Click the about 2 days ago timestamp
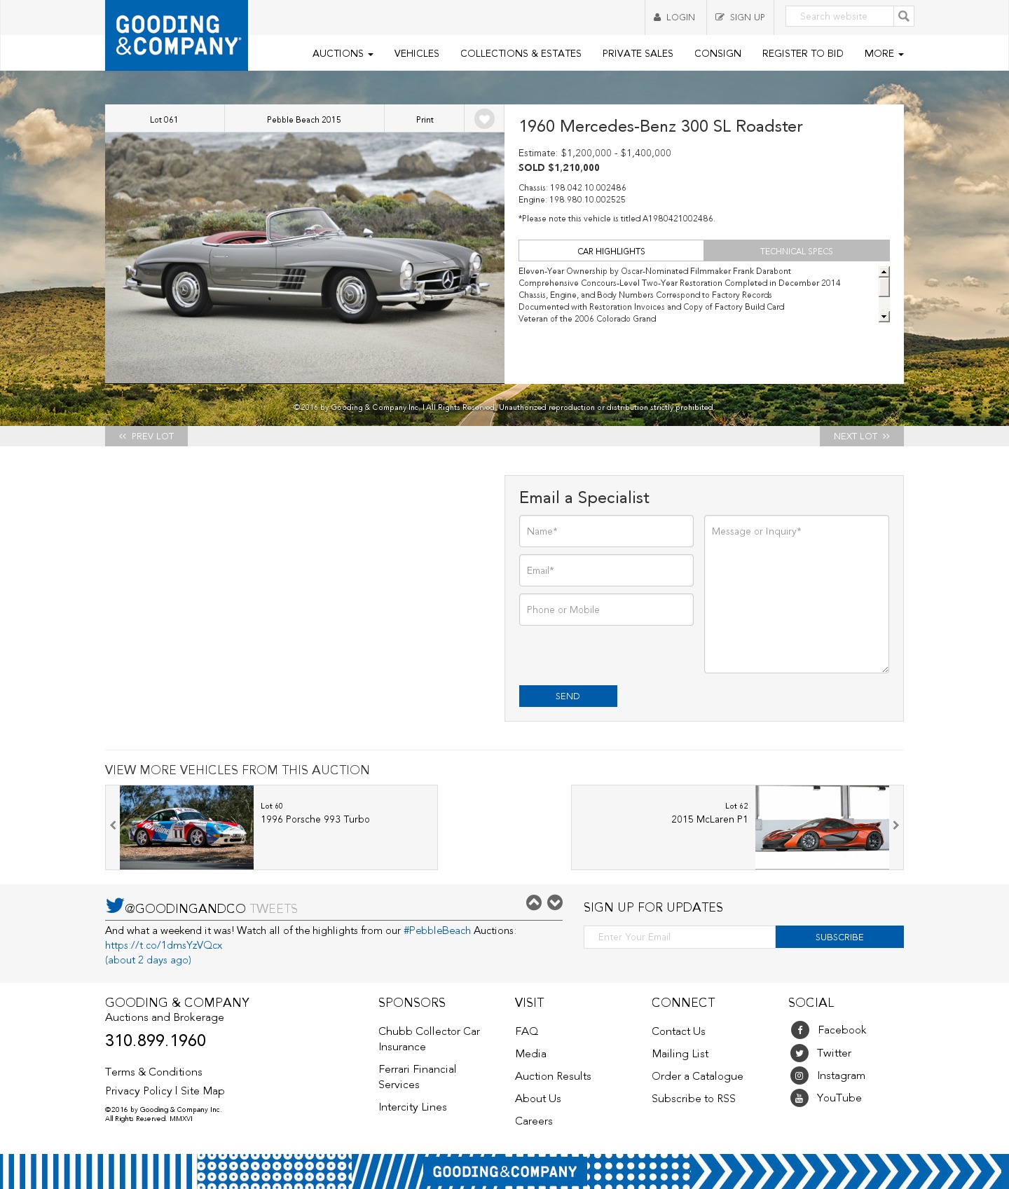Screen dimensions: 1009x1189 pos(149,960)
